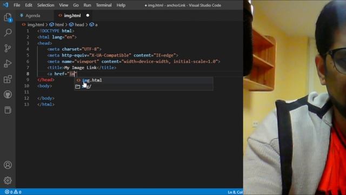The height and width of the screenshot is (195, 346).
Task: Open the Go menu
Action: (76, 5)
